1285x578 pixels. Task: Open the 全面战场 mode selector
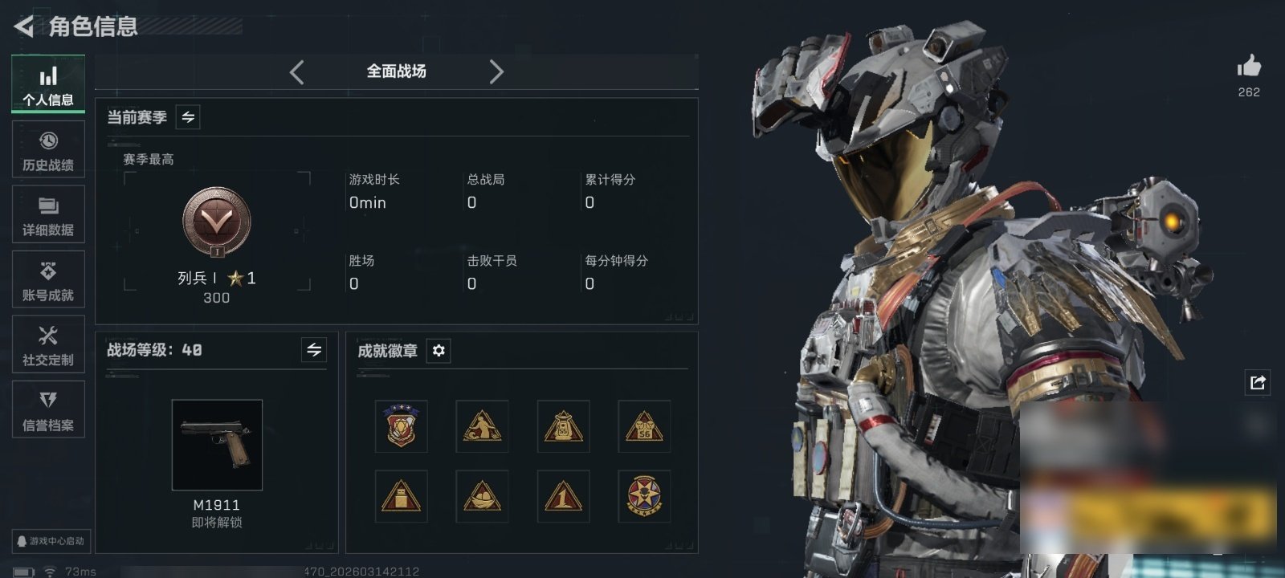[x=397, y=71]
